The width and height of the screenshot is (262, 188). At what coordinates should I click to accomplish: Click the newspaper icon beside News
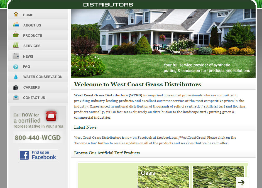(x=16, y=55)
